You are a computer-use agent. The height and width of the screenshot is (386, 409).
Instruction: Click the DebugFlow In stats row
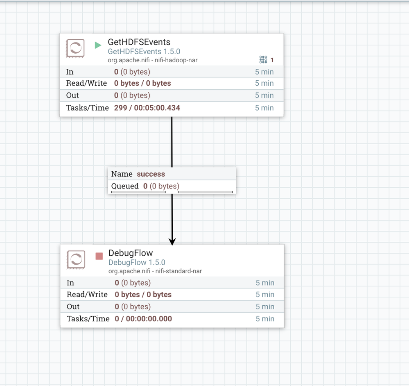click(x=172, y=283)
